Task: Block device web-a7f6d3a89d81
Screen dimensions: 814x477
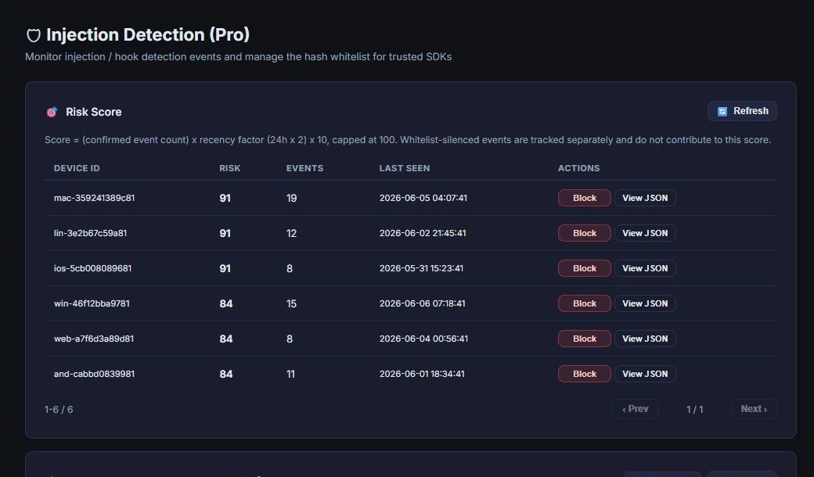Action: tap(584, 339)
